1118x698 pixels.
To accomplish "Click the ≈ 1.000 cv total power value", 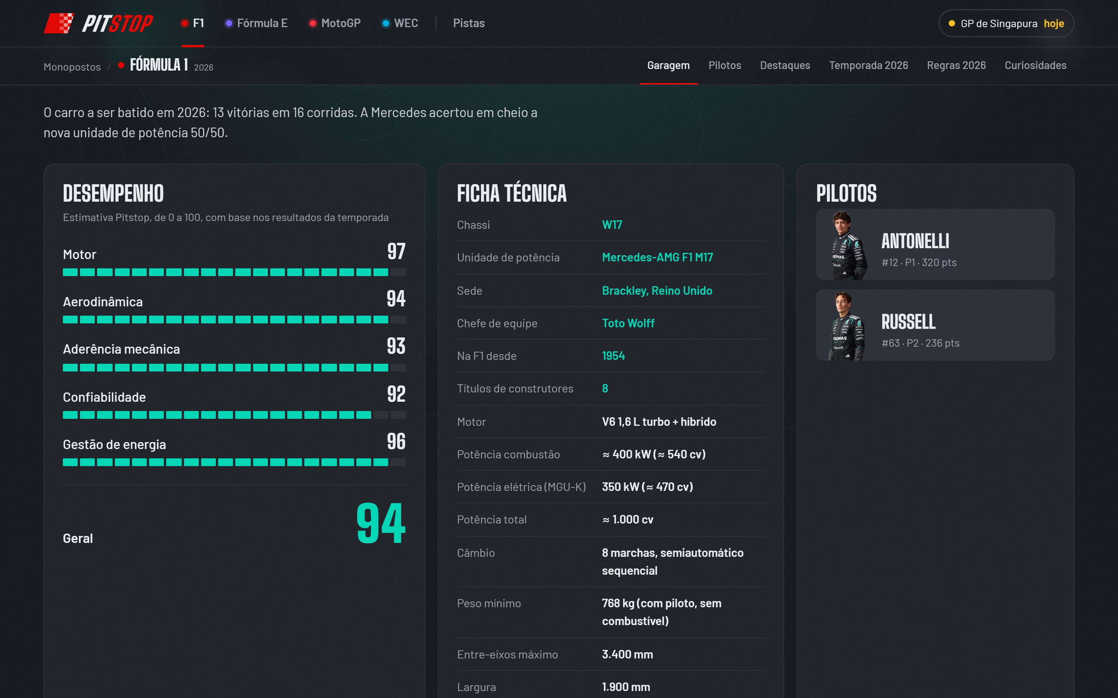I will [x=627, y=519].
